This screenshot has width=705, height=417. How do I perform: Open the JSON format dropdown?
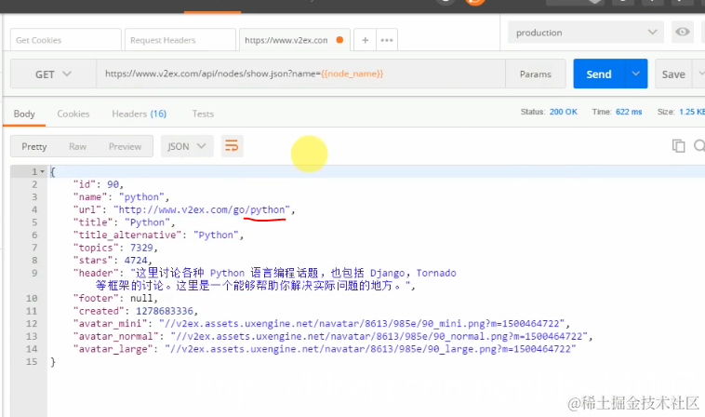click(187, 146)
